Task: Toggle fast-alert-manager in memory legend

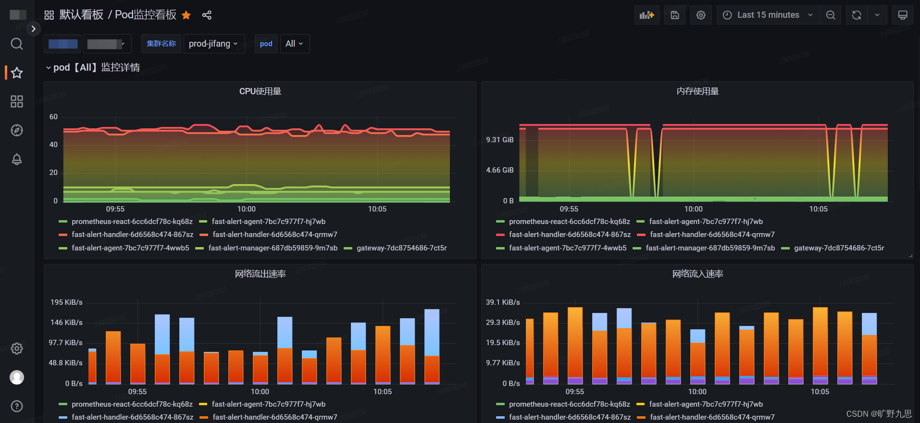Action: pyautogui.click(x=710, y=248)
